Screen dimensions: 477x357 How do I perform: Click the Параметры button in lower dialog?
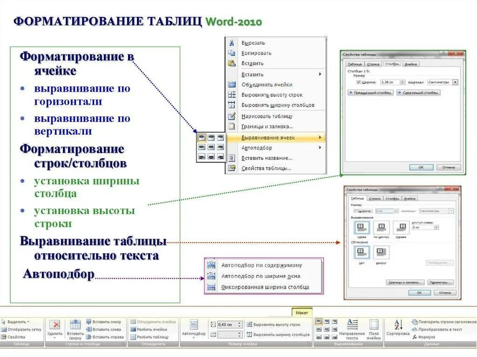coord(440,283)
